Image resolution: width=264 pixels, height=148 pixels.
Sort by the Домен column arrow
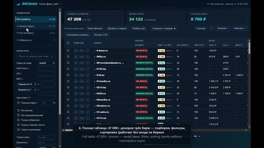pyautogui.click(x=102, y=43)
